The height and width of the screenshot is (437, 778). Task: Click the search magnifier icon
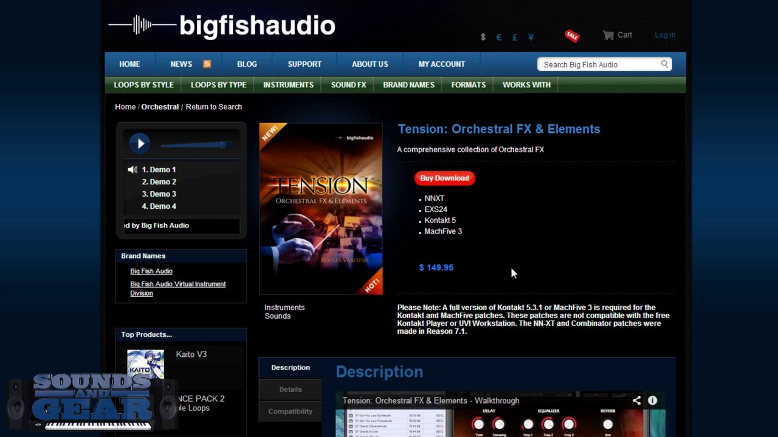pyautogui.click(x=664, y=64)
